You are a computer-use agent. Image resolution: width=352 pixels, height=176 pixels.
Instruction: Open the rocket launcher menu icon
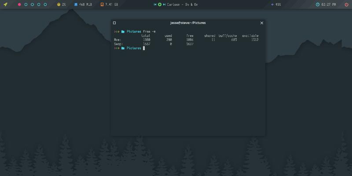pyautogui.click(x=6, y=4)
